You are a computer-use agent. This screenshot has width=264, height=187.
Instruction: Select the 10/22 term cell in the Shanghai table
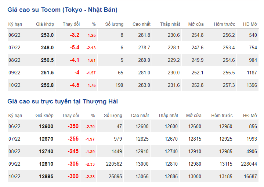[15, 177]
